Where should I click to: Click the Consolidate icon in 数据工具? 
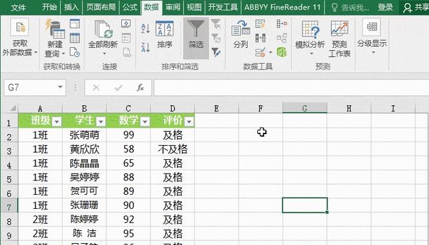(281, 24)
